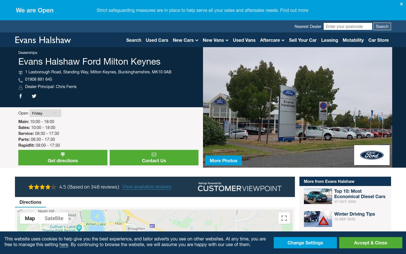
Task: Click the 10 SEP 2020 article date
Action: [x=345, y=219]
